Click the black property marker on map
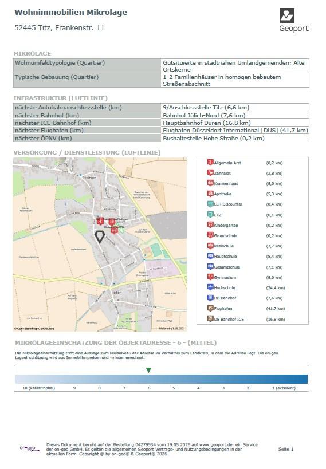Image resolution: width=326 pixels, height=469 pixels. point(99,237)
